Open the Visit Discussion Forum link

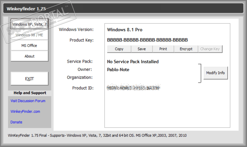click(28, 101)
